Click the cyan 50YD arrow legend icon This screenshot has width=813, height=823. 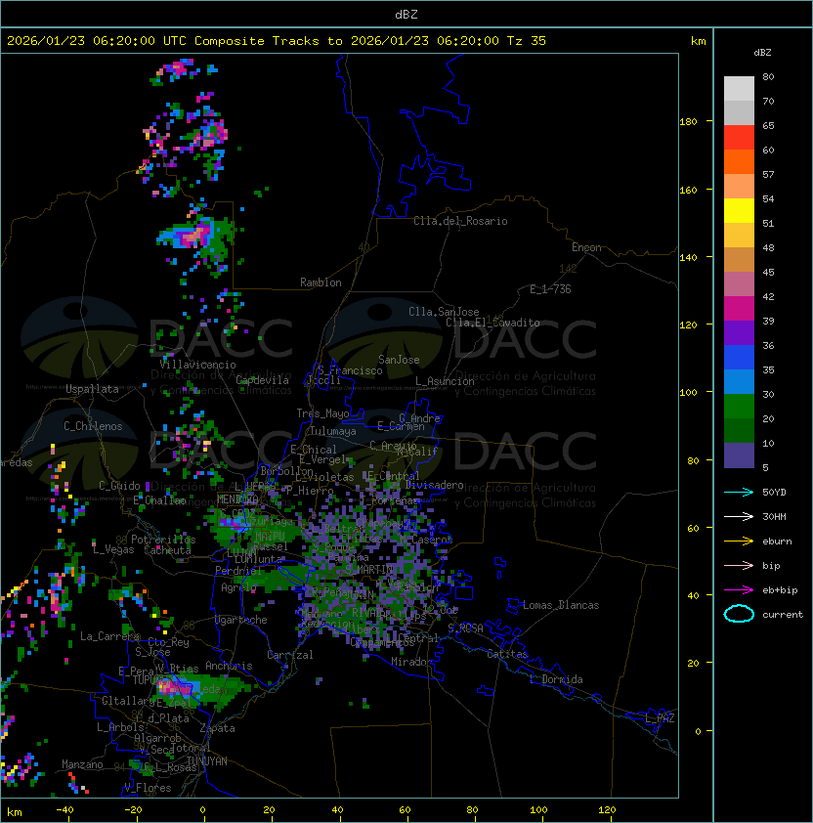click(739, 492)
